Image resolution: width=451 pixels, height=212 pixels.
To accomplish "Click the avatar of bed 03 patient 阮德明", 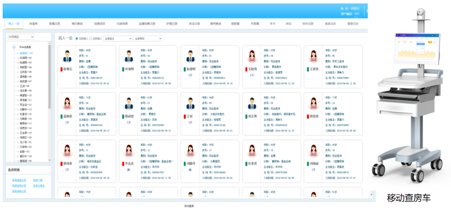I will tap(190, 56).
